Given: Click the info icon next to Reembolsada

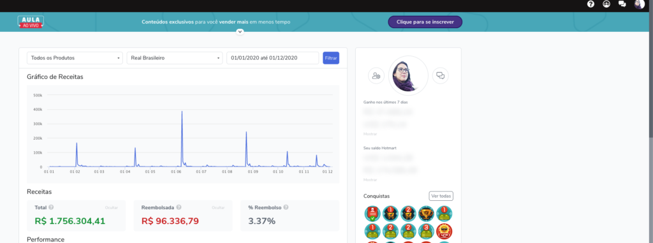Looking at the screenshot, I should (179, 207).
